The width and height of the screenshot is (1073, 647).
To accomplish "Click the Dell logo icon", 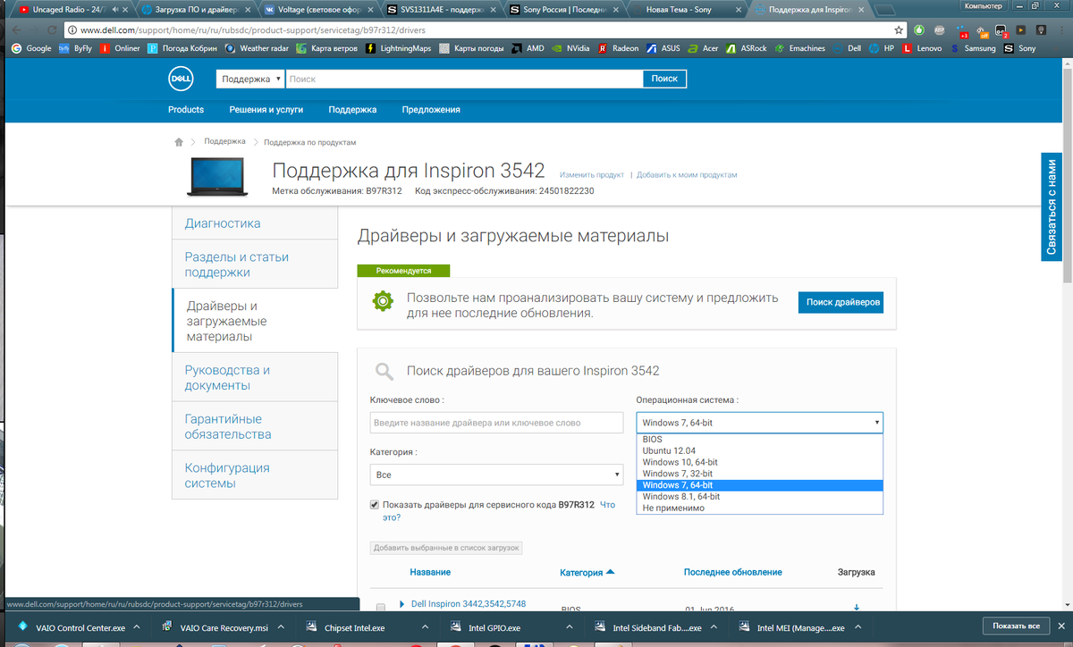I will pyautogui.click(x=182, y=79).
